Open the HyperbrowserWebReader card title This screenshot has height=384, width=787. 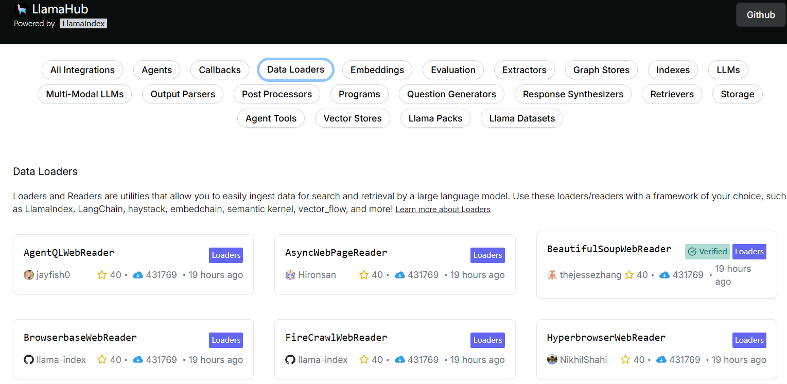pyautogui.click(x=606, y=338)
